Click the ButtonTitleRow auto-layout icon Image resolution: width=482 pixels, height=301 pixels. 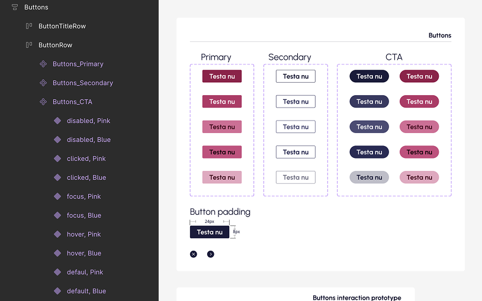click(29, 26)
